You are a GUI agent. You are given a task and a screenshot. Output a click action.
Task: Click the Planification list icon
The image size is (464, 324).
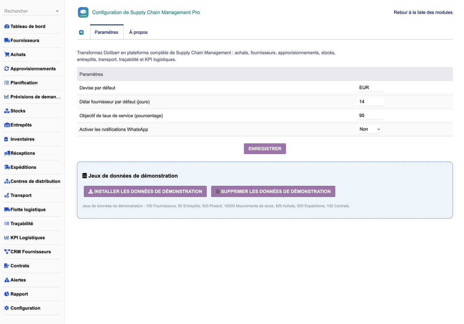pyautogui.click(x=7, y=83)
